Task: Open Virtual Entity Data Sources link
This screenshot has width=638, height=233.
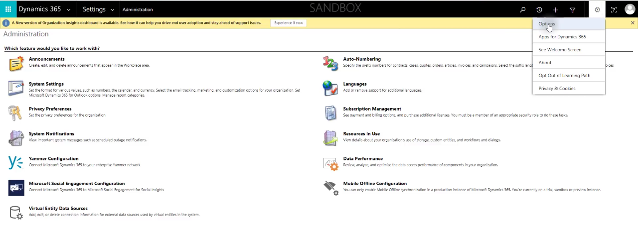Action: [58, 209]
